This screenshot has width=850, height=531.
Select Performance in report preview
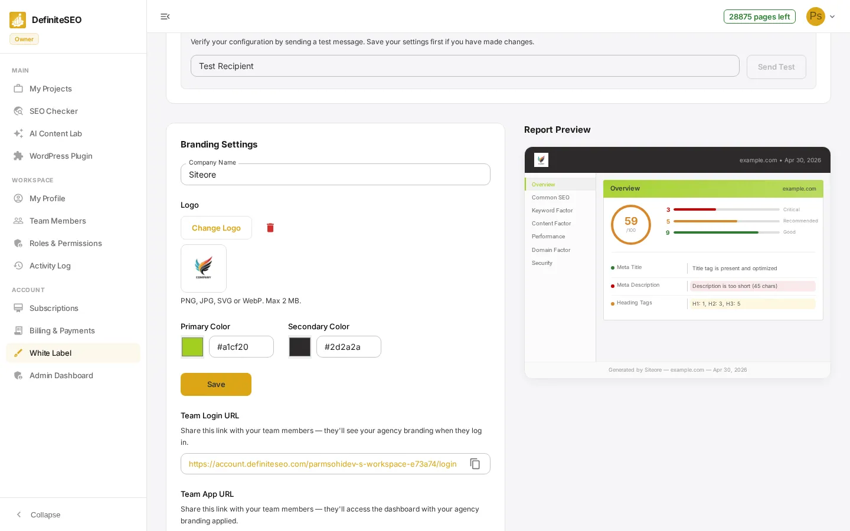click(x=560, y=237)
